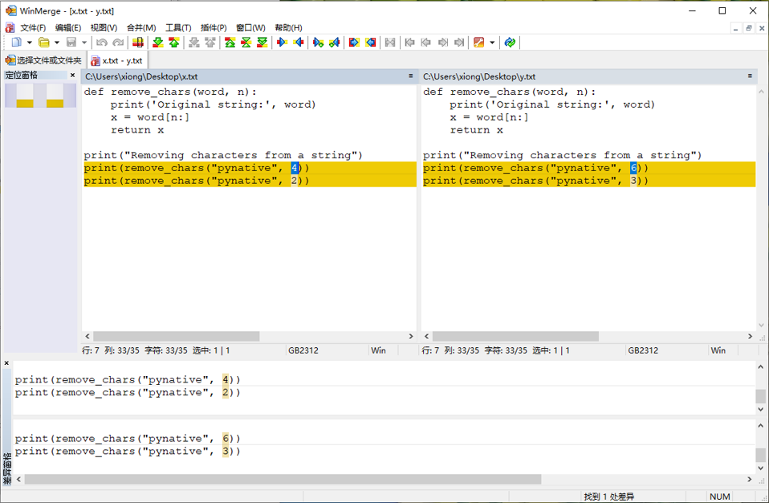Viewport: 769px width, 503px height.
Task: Click the Options wrench toolbar icon
Action: pyautogui.click(x=479, y=43)
